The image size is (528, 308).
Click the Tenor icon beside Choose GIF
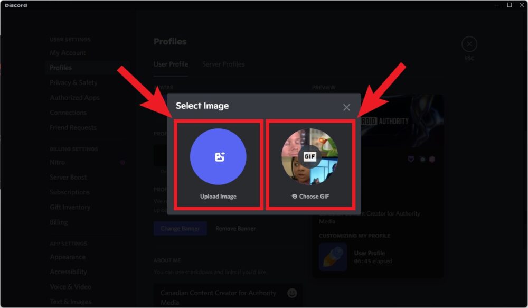coord(295,196)
